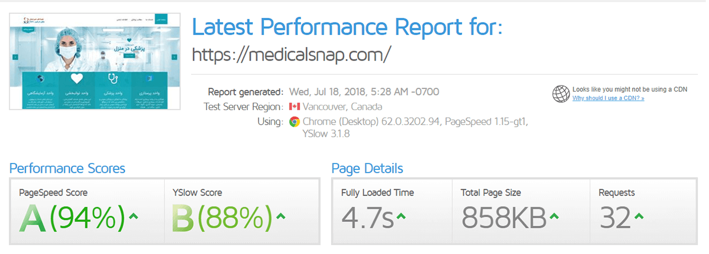Click the Chrome browser icon
709x254 pixels.
[294, 121]
